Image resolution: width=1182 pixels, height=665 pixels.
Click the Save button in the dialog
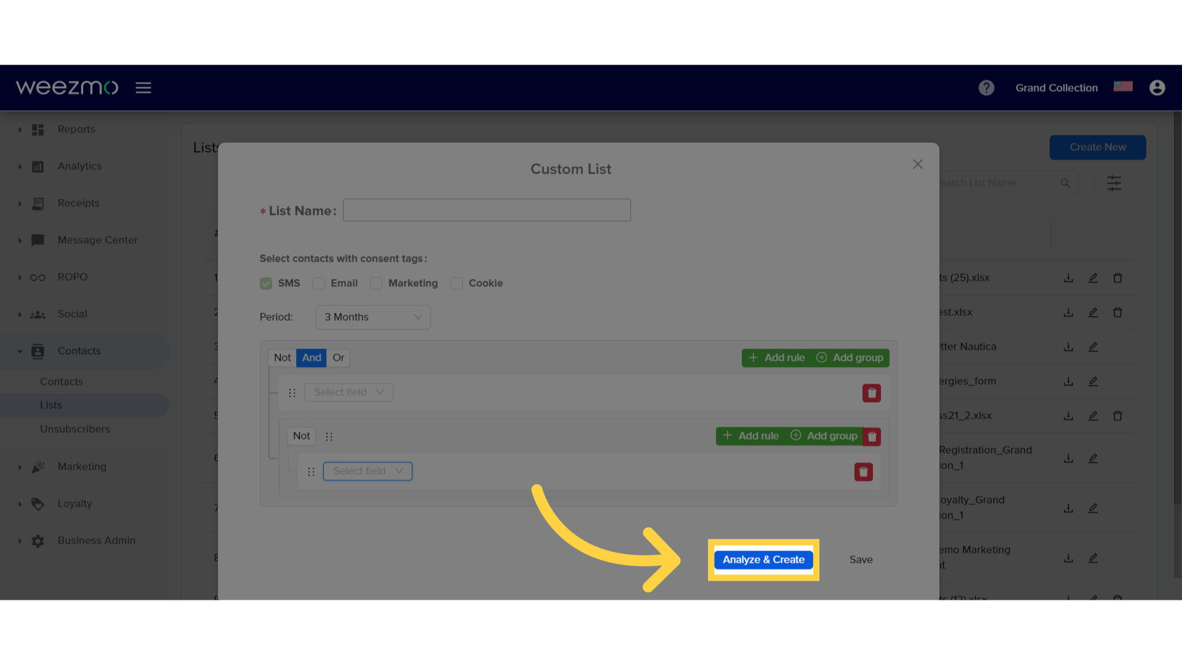(861, 560)
